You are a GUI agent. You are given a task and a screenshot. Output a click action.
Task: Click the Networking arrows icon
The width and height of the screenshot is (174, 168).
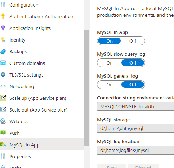[3, 86]
